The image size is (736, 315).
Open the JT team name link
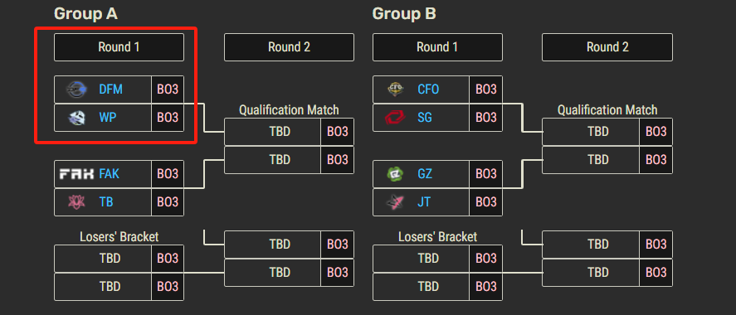[424, 202]
